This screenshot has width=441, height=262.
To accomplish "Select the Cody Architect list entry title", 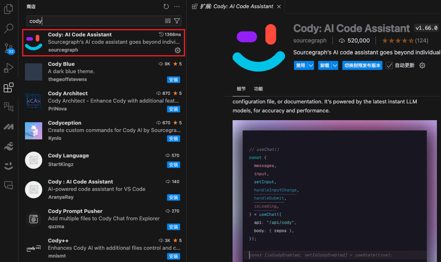I will (x=68, y=93).
